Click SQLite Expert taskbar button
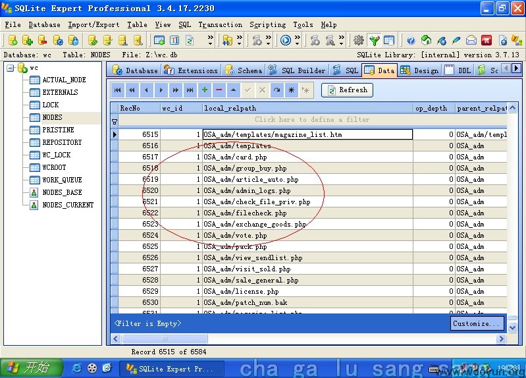This screenshot has width=526, height=378. pos(172,369)
